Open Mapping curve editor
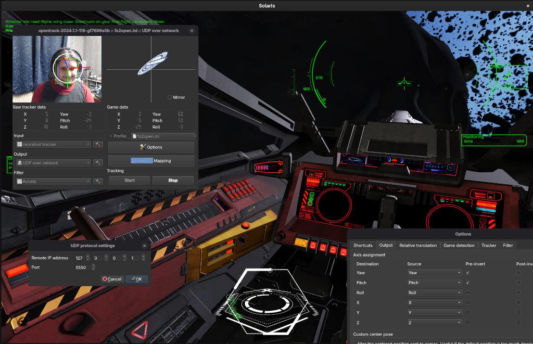This screenshot has width=533, height=344. click(x=151, y=161)
